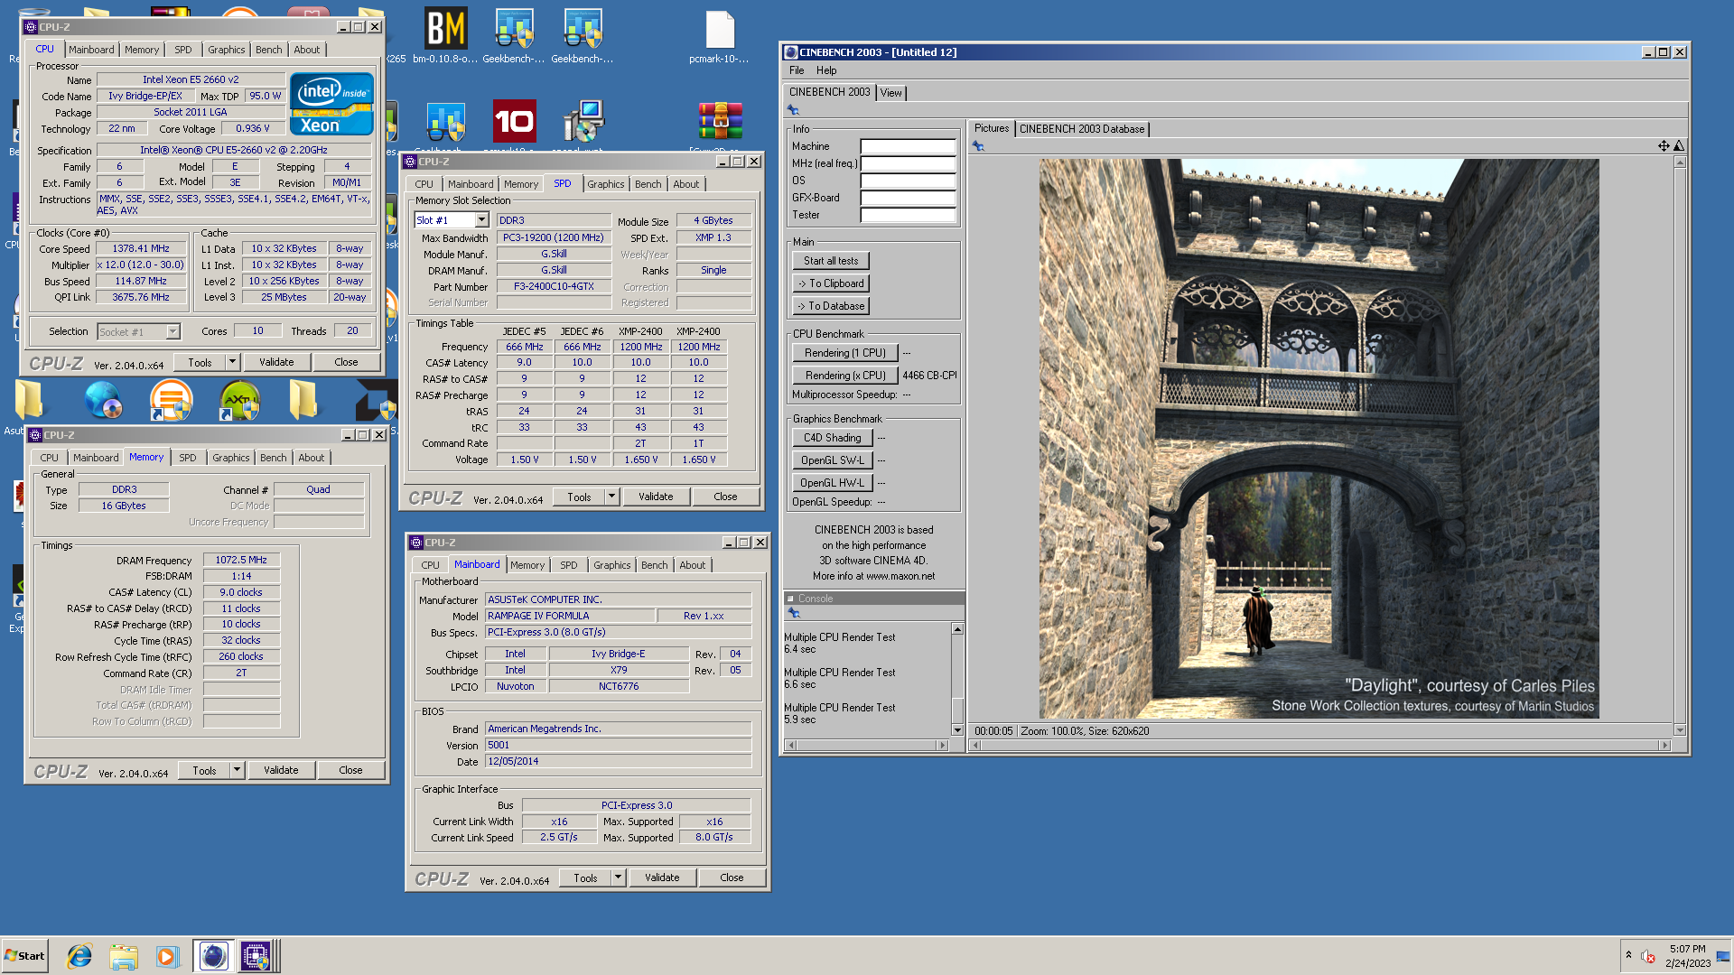Open Windows Explorer from taskbar

(124, 956)
